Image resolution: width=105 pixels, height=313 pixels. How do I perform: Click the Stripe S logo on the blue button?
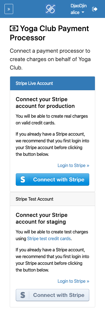pos(23,179)
